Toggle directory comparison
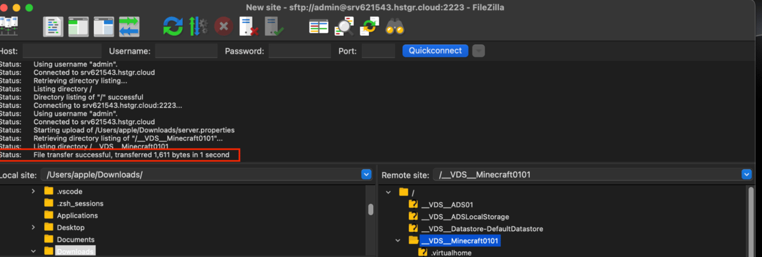 (344, 26)
